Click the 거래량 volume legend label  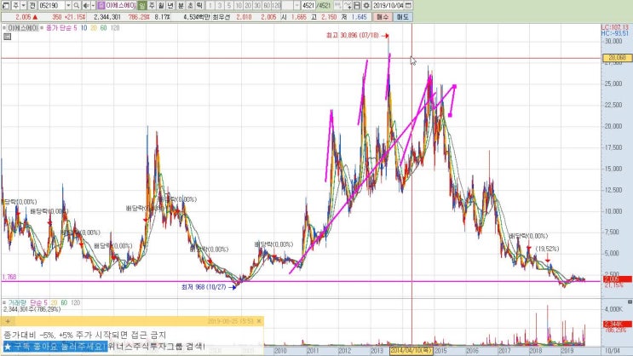pos(17,302)
